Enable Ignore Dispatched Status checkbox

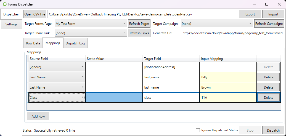coord(198,130)
